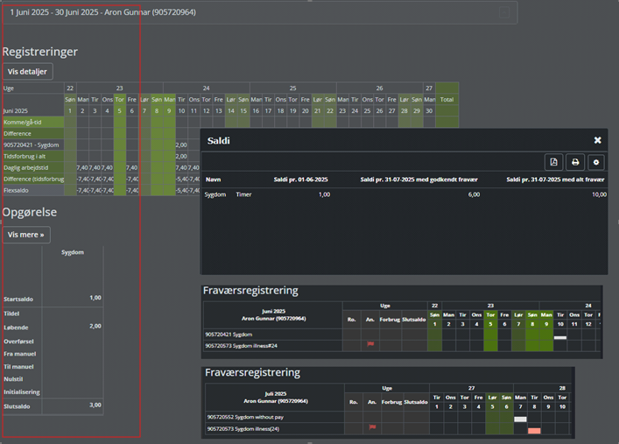The image size is (619, 444).
Task: Open Saldi settings gear
Action: click(x=595, y=162)
